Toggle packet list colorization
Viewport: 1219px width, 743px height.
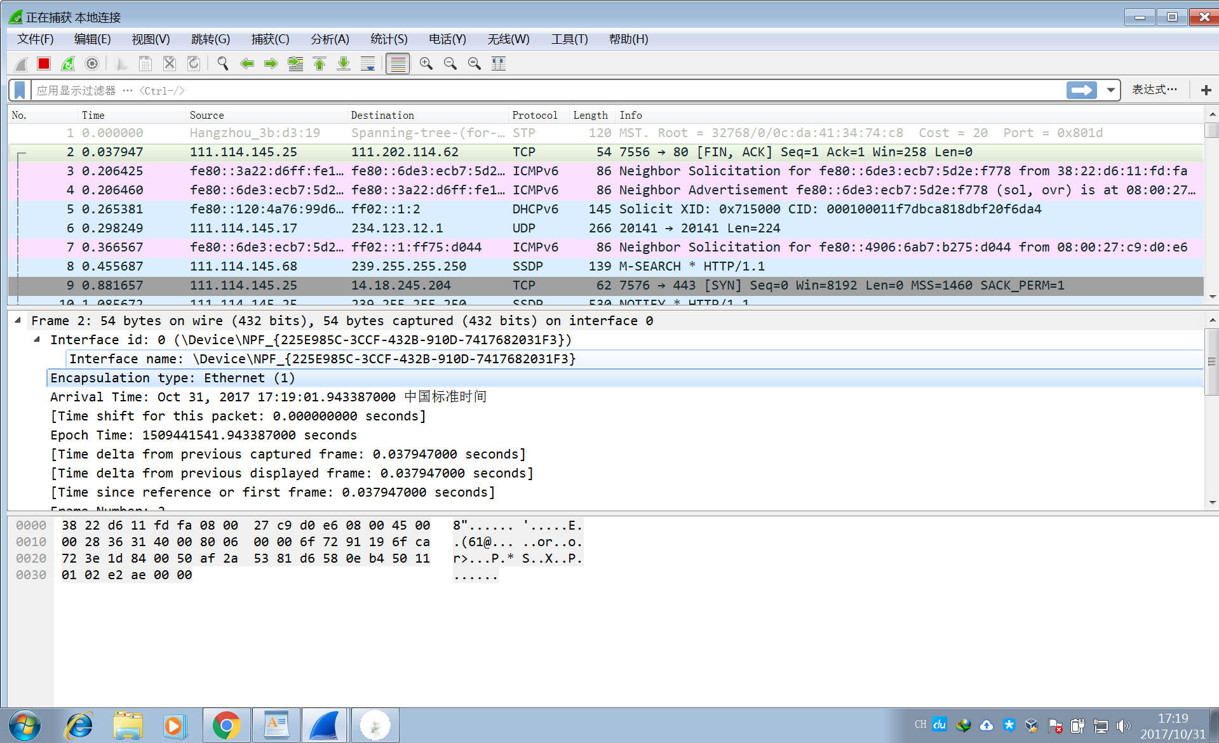(398, 64)
